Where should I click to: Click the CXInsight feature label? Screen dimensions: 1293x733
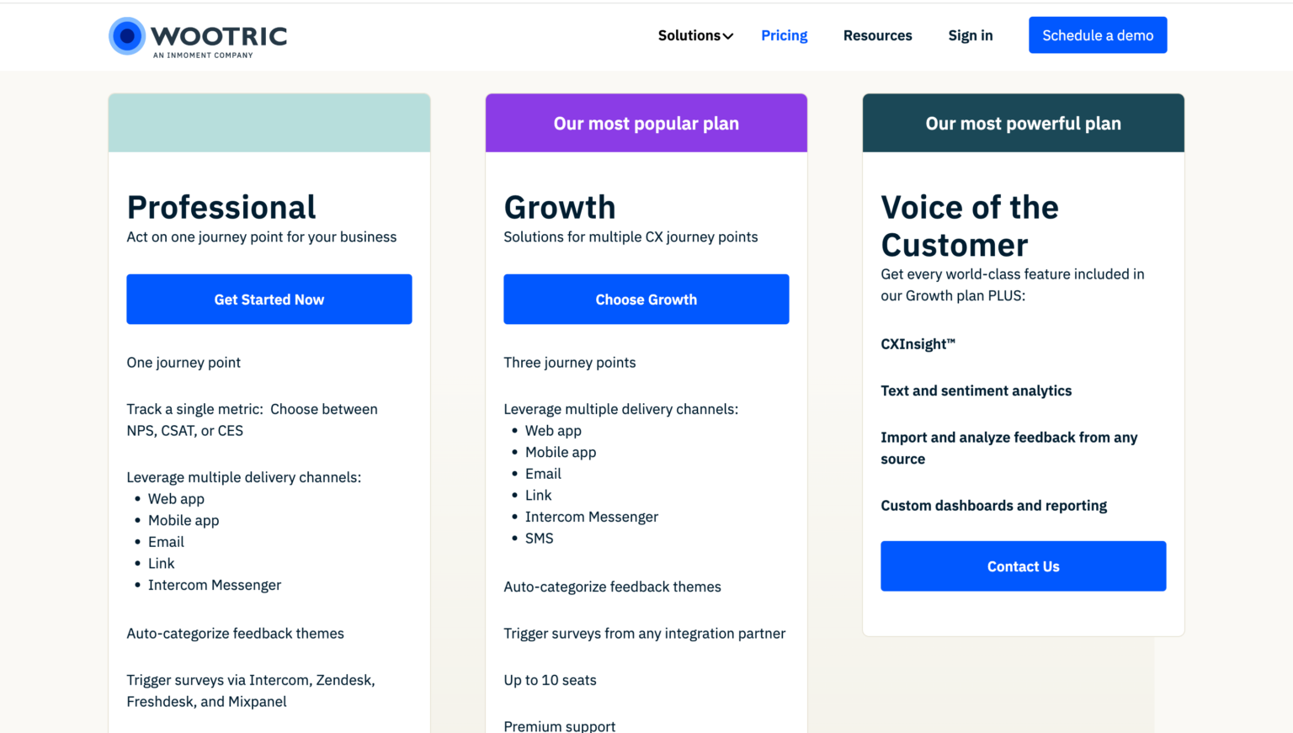918,343
